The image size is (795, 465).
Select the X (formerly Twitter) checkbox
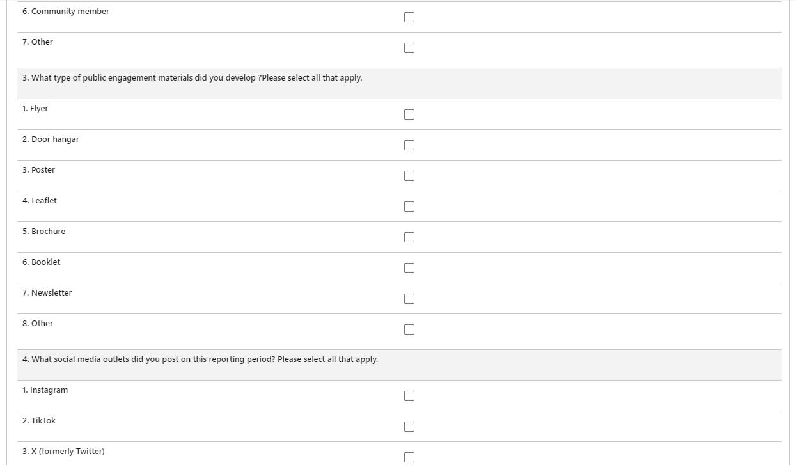coord(409,457)
